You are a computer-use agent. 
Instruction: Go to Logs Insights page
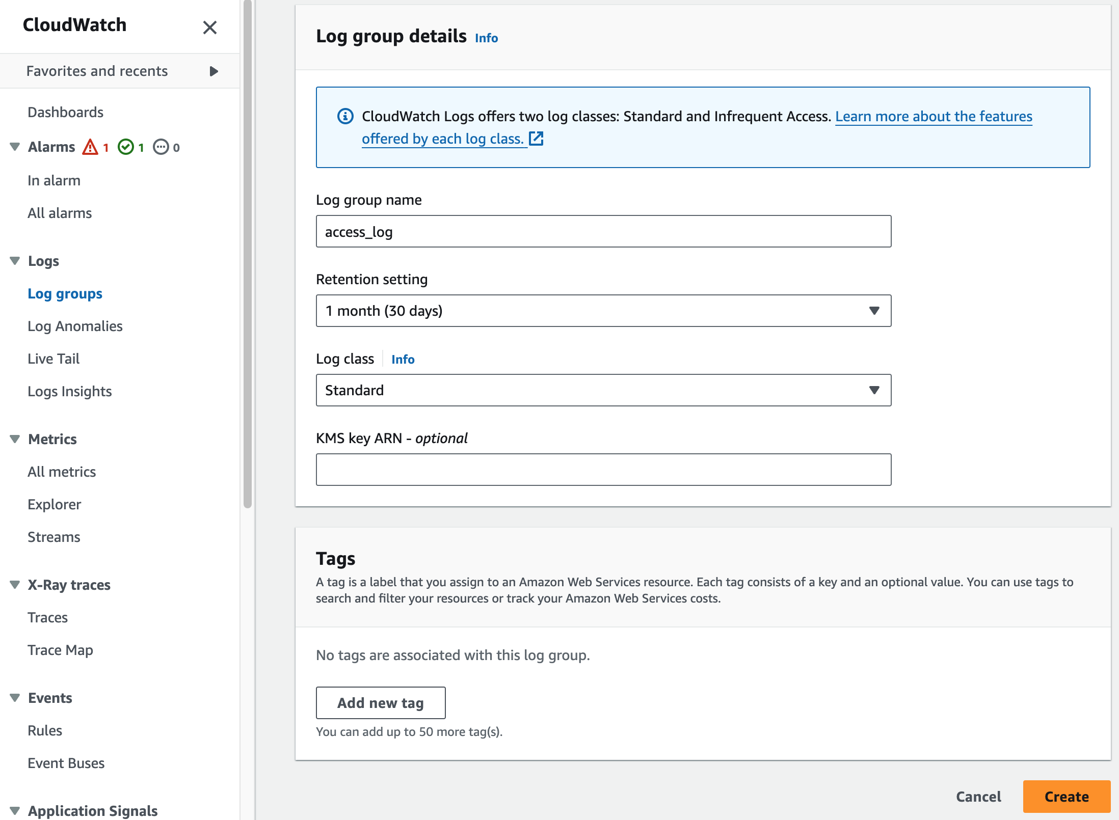pos(70,391)
